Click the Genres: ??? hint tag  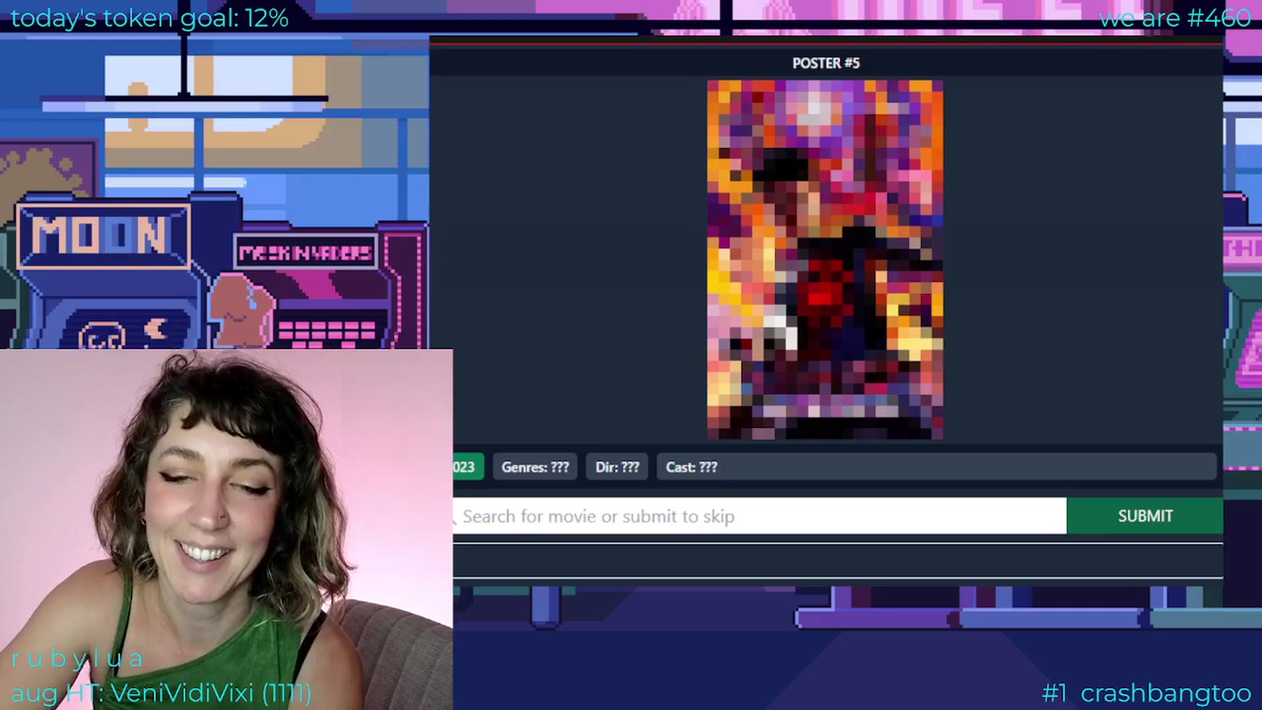535,467
